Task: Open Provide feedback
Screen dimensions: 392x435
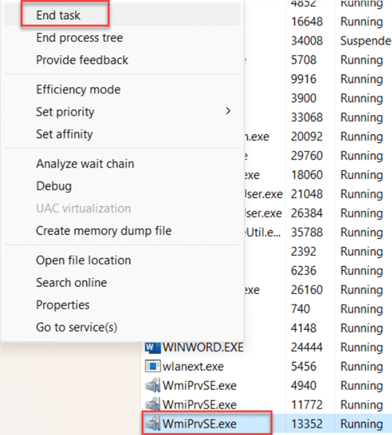Action: point(82,60)
